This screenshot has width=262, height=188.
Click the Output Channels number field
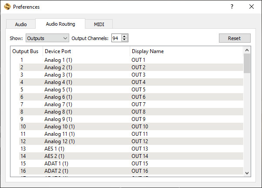pyautogui.click(x=116, y=38)
